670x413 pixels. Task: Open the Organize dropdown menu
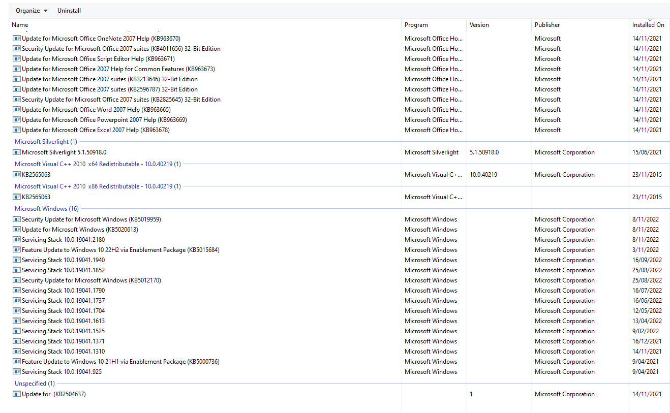(32, 11)
